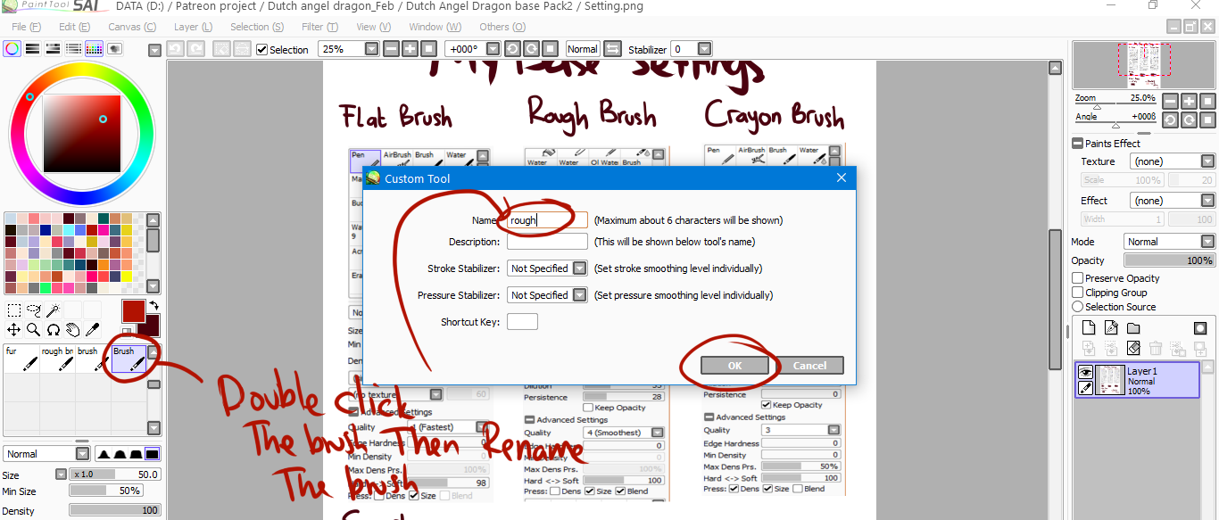Click the Description input field

pos(547,242)
